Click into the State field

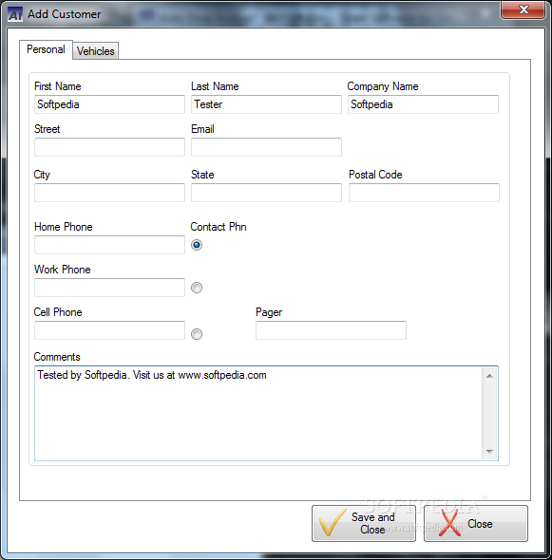266,193
